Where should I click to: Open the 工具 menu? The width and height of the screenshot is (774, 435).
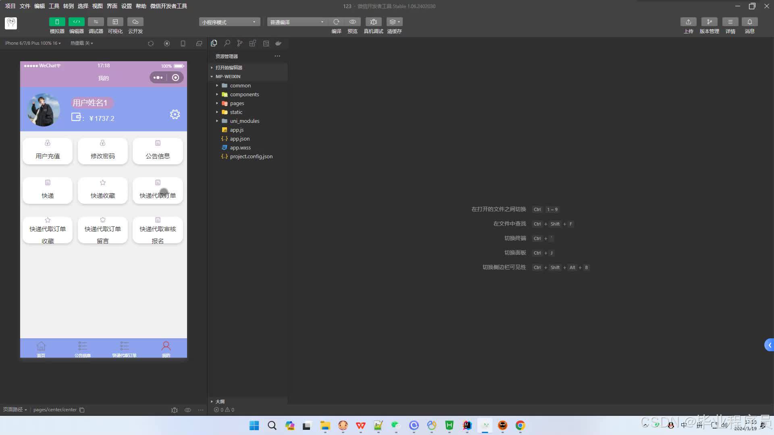pos(54,6)
